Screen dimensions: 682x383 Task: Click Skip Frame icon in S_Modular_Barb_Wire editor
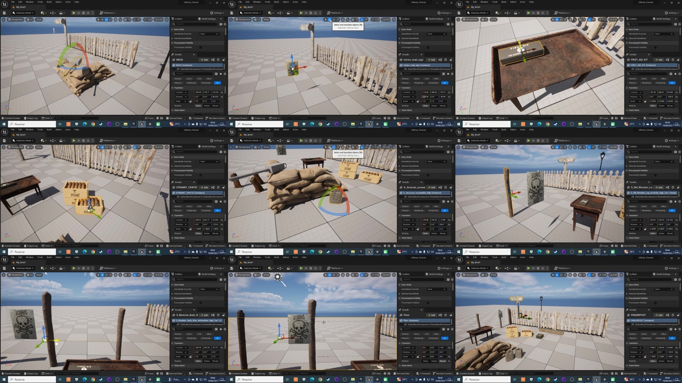pos(79,268)
